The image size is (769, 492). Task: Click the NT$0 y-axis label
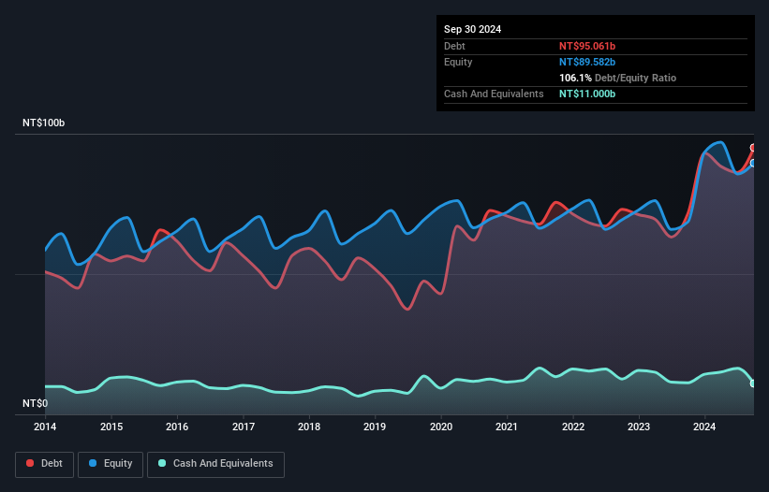coord(36,403)
